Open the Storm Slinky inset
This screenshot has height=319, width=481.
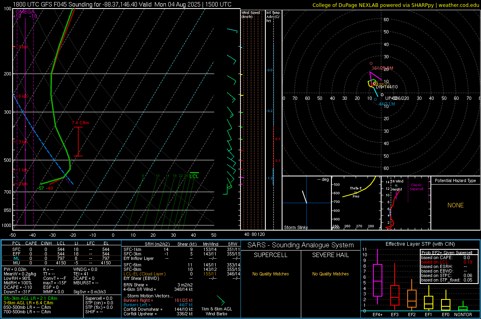coord(307,203)
